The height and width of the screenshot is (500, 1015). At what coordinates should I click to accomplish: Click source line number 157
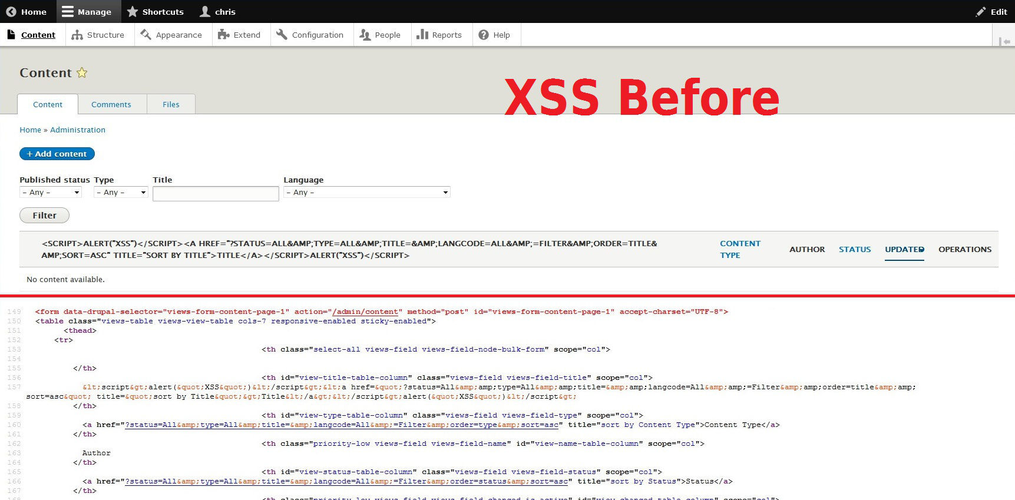[x=14, y=387]
